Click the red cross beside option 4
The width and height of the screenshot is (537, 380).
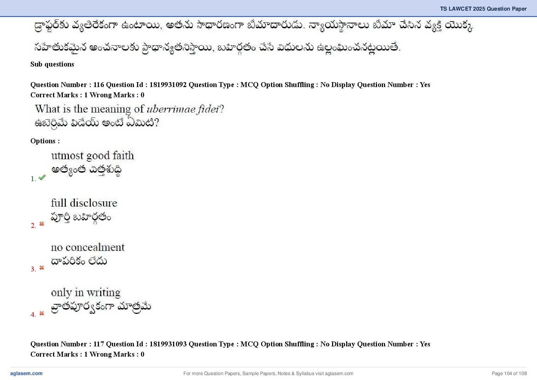(x=42, y=313)
